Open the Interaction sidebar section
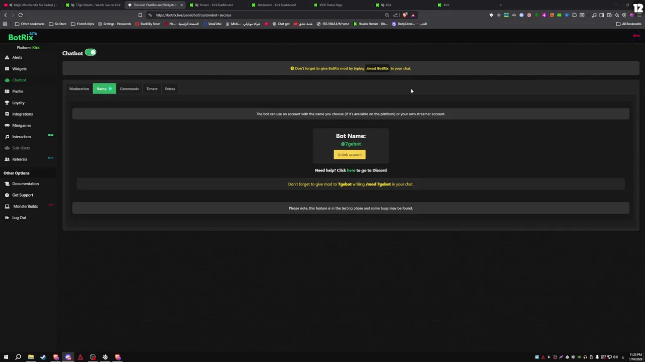645x362 pixels. coord(21,137)
